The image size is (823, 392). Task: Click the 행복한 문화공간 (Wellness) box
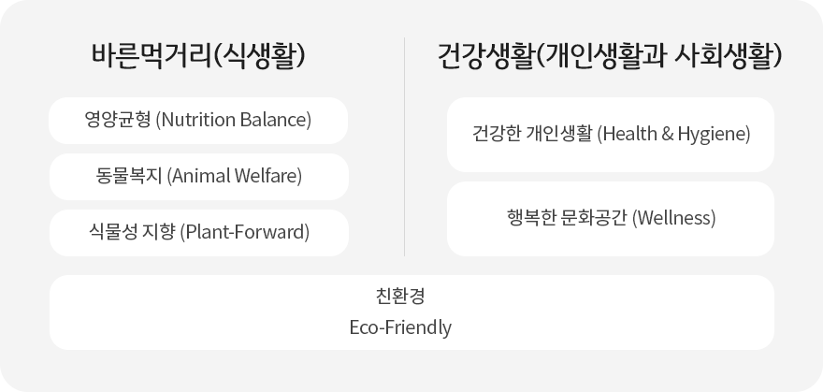[x=611, y=219]
